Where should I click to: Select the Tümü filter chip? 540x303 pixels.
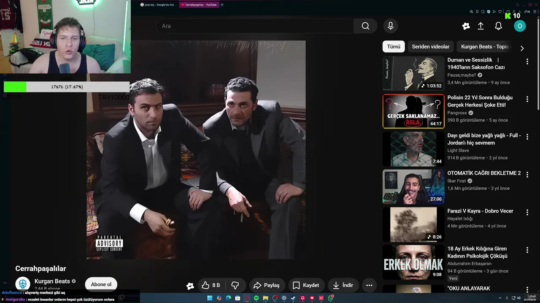[394, 47]
